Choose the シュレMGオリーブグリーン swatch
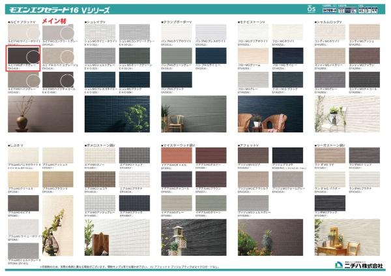391x276 pixels. [135, 55]
